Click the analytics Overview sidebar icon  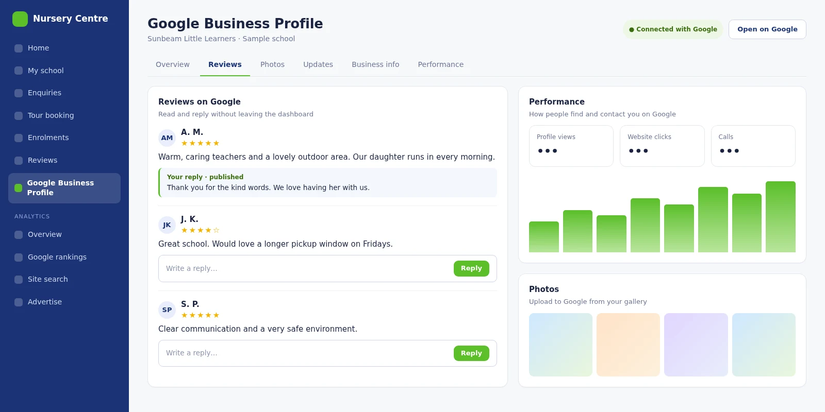click(19, 235)
